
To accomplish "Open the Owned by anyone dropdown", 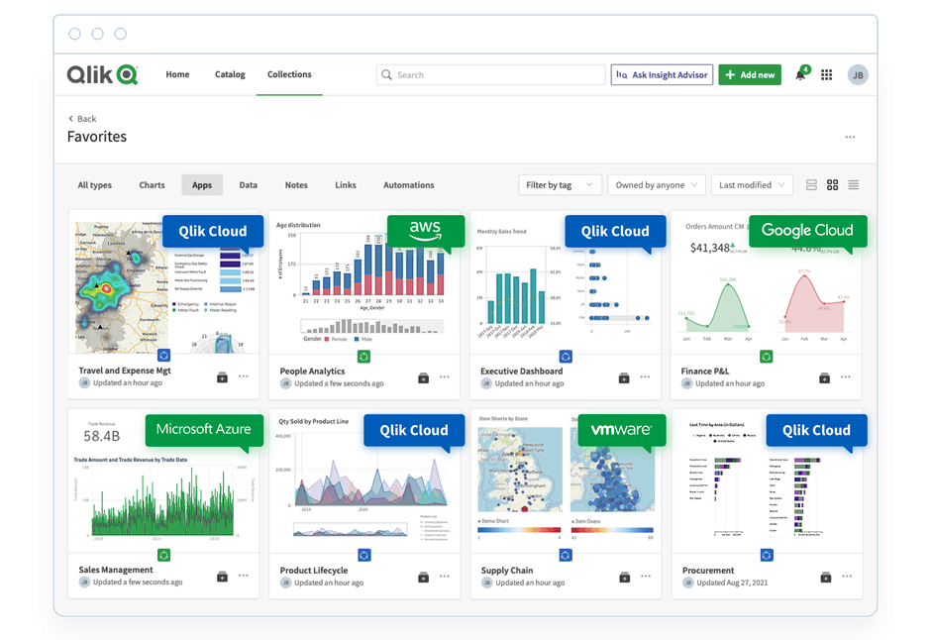I will point(656,185).
